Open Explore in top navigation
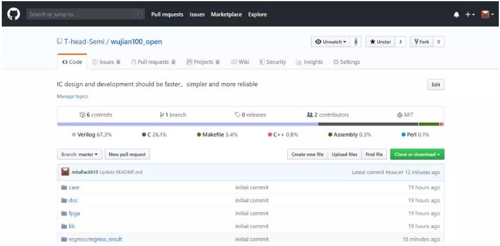Viewport: 500px width, 246px height. pyautogui.click(x=258, y=14)
